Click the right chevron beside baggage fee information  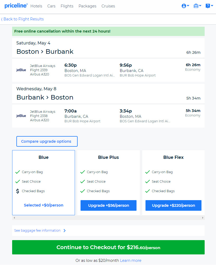[65, 231]
